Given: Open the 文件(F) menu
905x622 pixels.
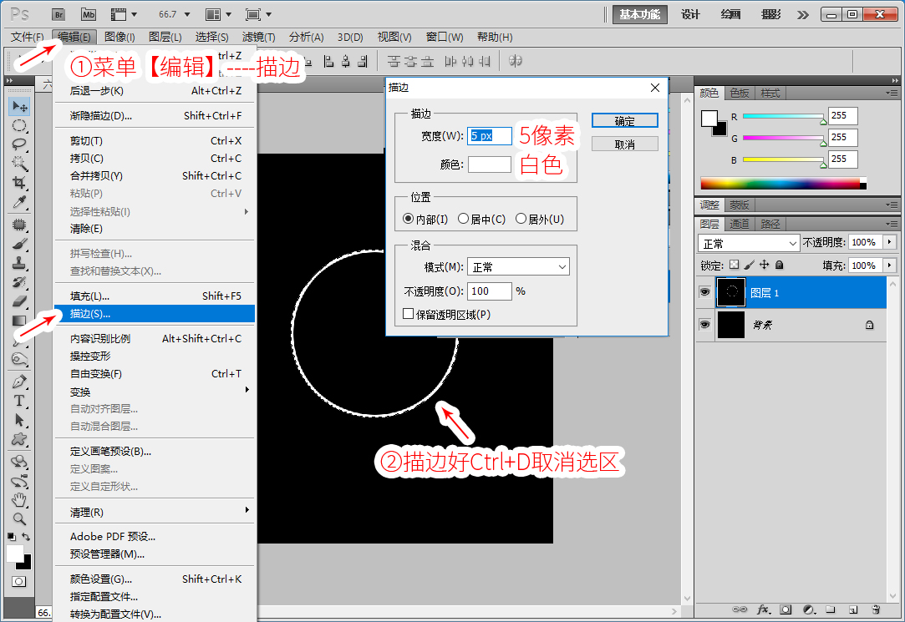Looking at the screenshot, I should [x=27, y=37].
